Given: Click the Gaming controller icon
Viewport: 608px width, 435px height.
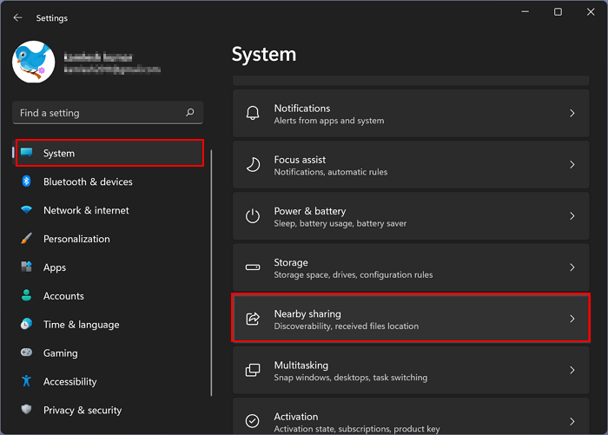Looking at the screenshot, I should pyautogui.click(x=26, y=353).
